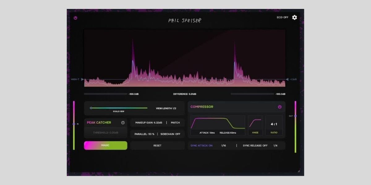371x185 pixels.
Task: Click the SCALE VIEW slider handle
Action: (91, 108)
